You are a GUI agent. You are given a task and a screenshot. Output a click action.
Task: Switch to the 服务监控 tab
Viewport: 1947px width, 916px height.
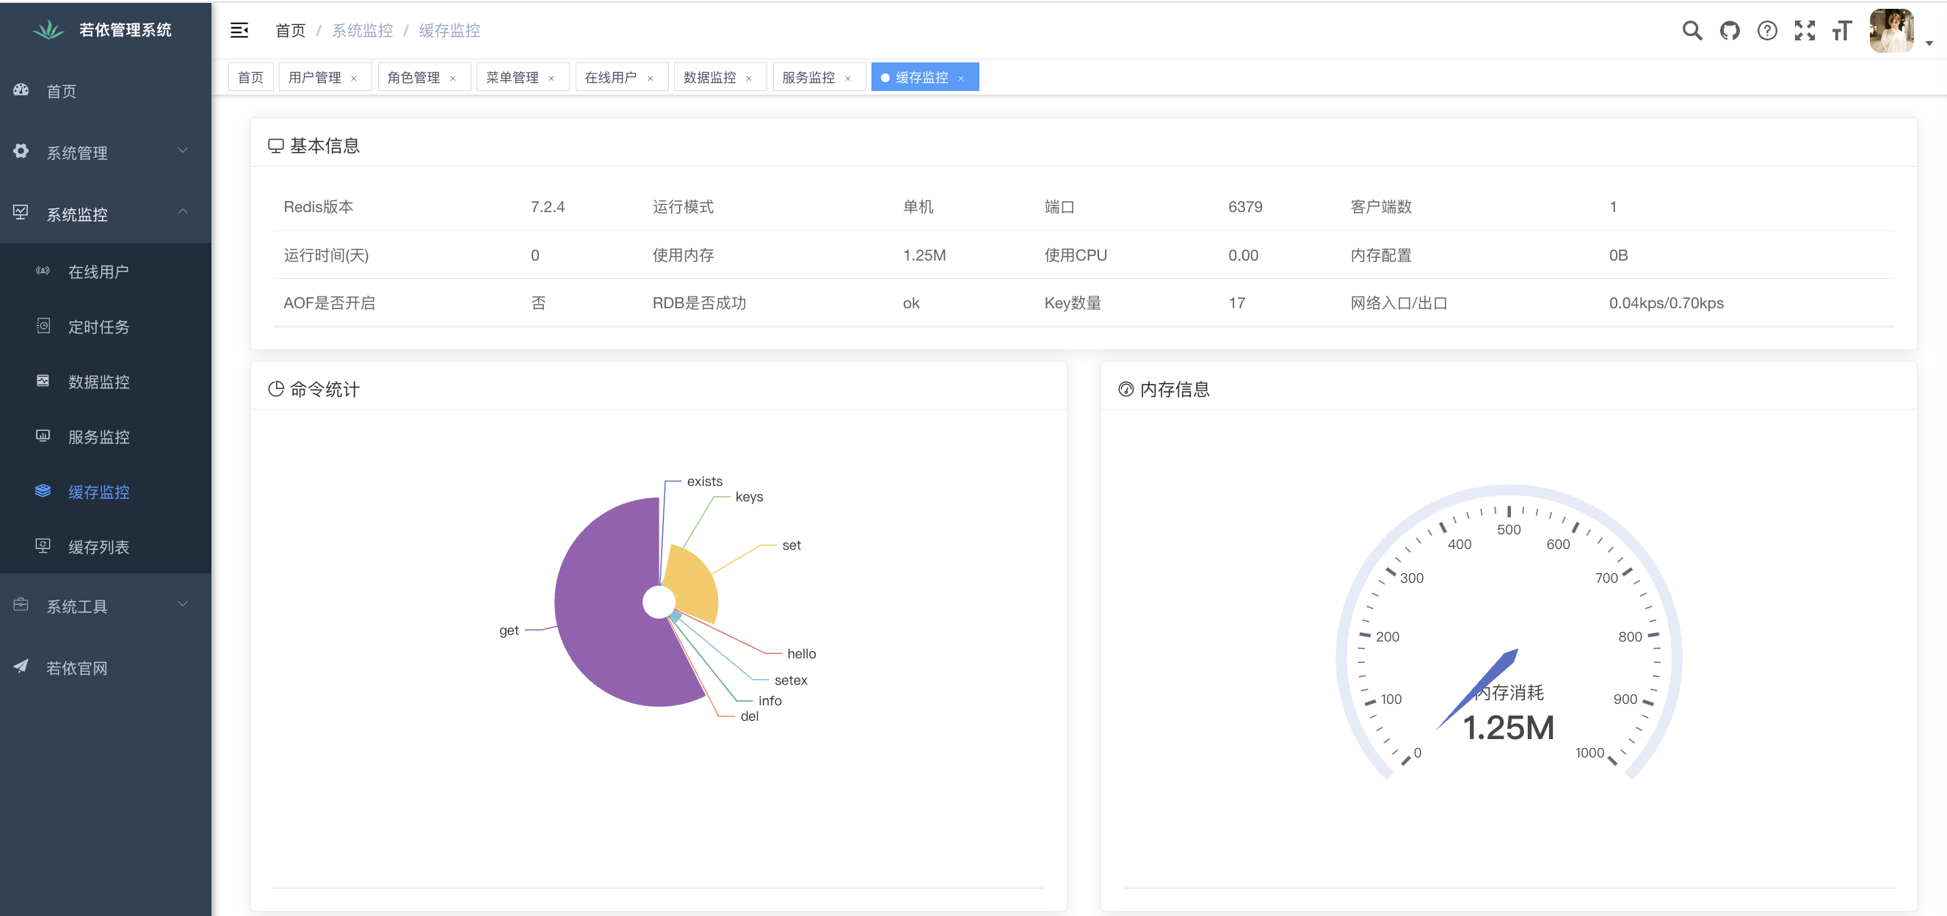point(808,77)
